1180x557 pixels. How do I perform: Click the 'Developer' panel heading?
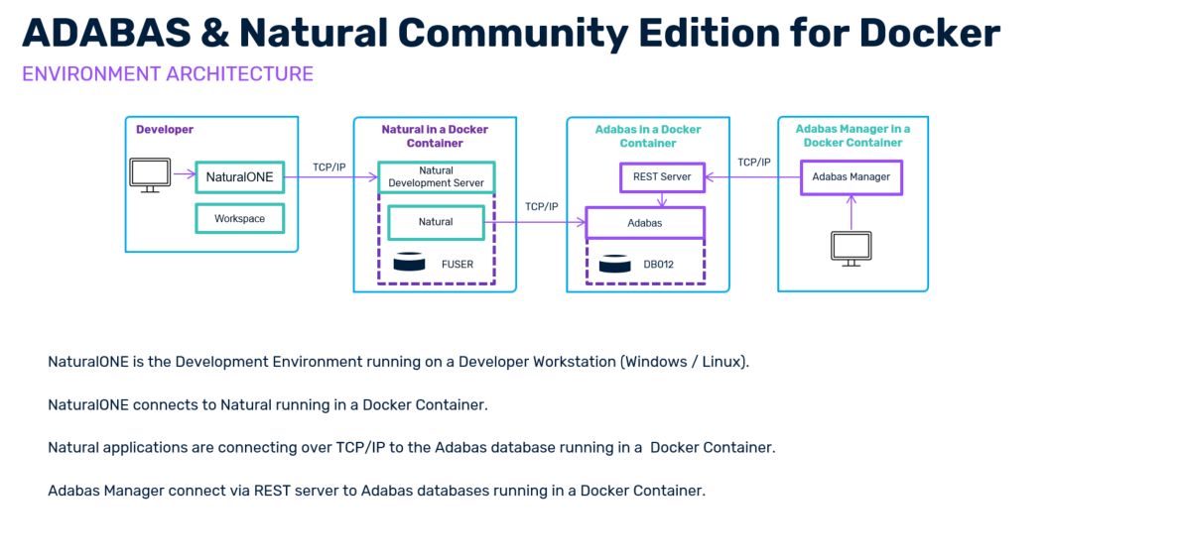point(165,129)
